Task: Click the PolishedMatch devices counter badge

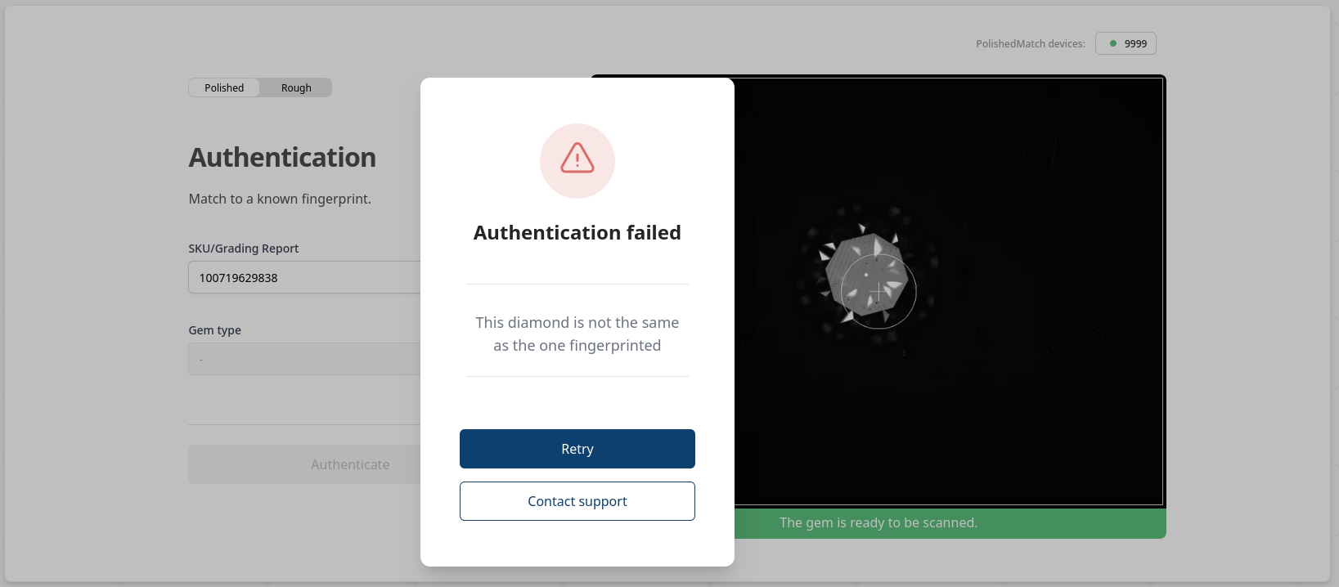Action: (1126, 43)
